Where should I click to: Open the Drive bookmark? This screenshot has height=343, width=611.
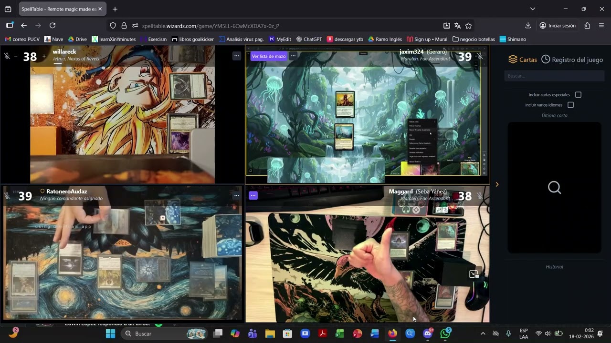tap(77, 39)
